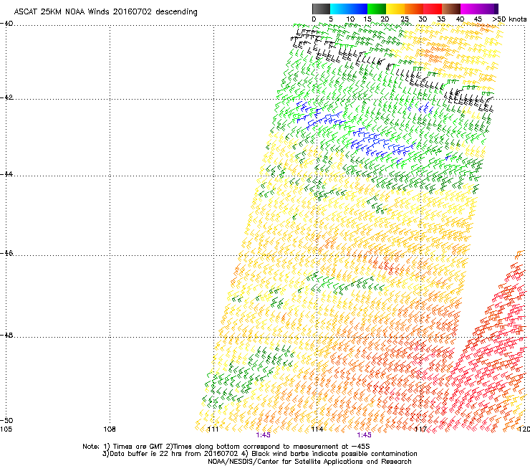Screen dimensions: 530x466
Task: Click the '>50 knots' legend label
Action: [509, 19]
